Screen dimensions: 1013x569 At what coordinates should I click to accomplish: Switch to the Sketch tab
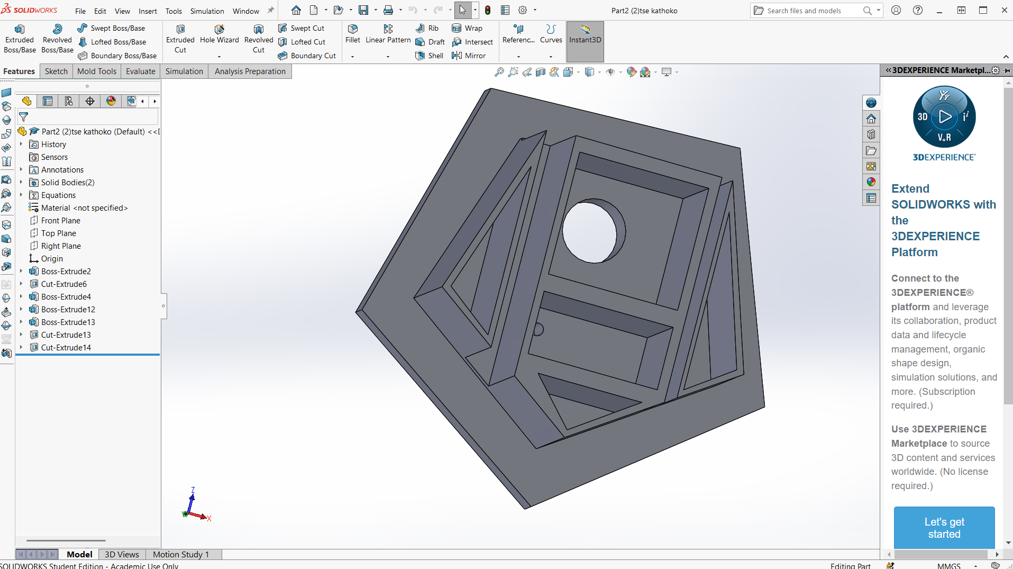coord(56,71)
